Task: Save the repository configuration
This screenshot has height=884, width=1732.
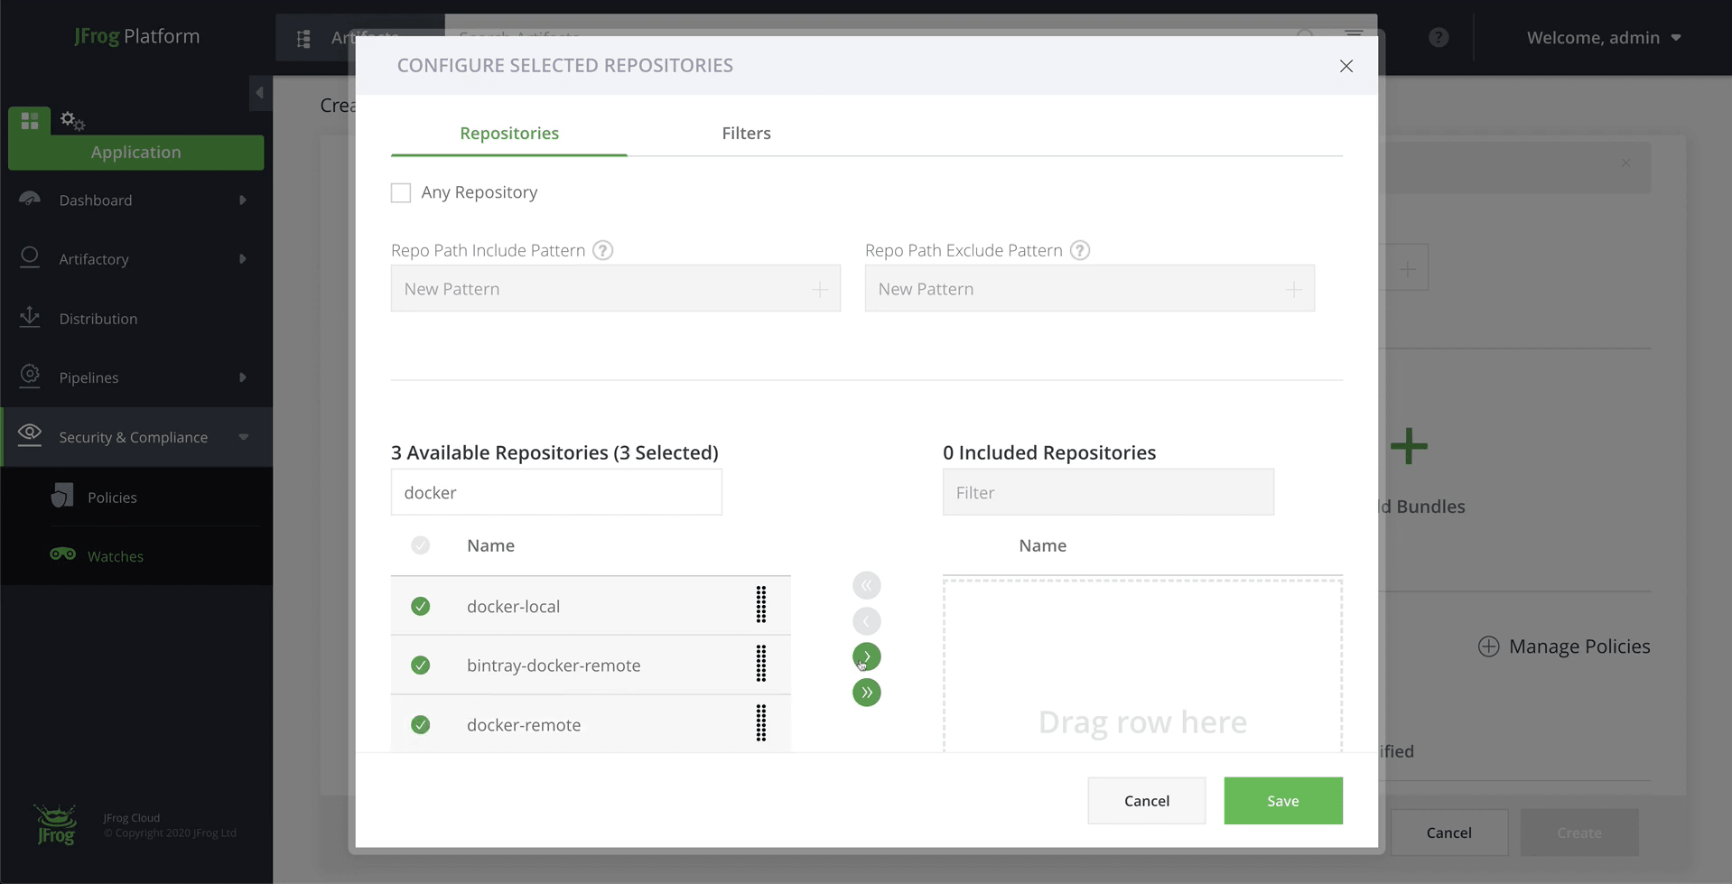Action: (1282, 800)
